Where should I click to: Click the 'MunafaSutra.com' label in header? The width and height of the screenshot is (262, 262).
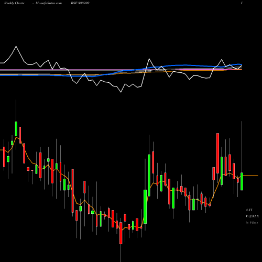point(49,3)
